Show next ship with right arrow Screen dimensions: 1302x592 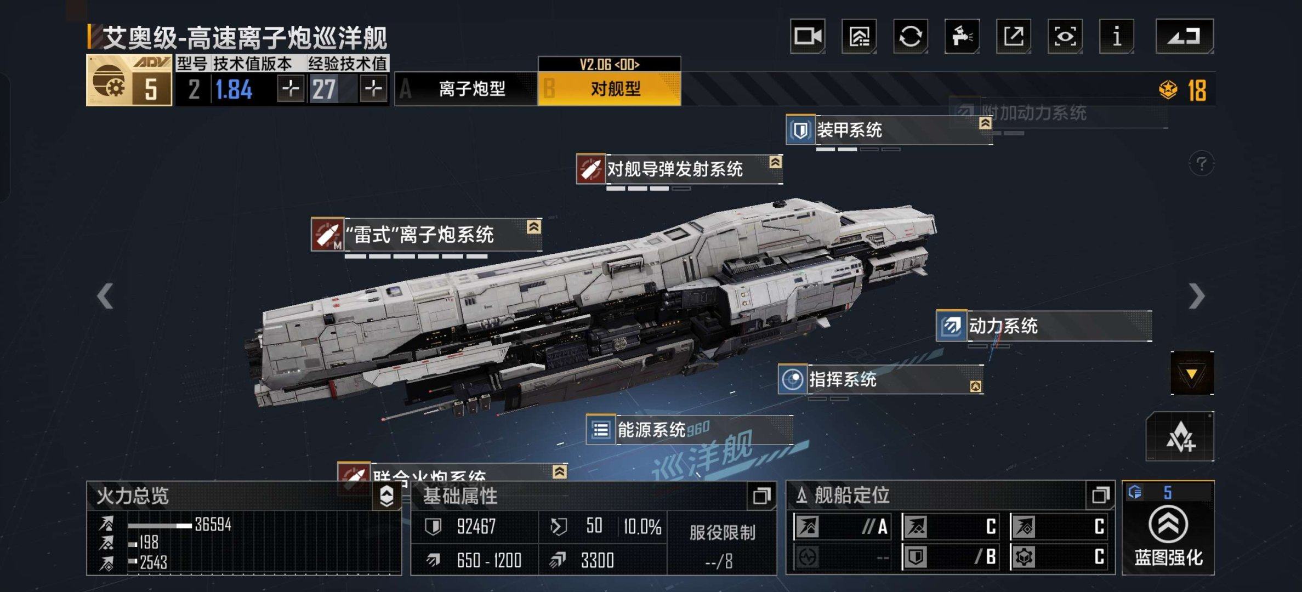(x=1197, y=297)
